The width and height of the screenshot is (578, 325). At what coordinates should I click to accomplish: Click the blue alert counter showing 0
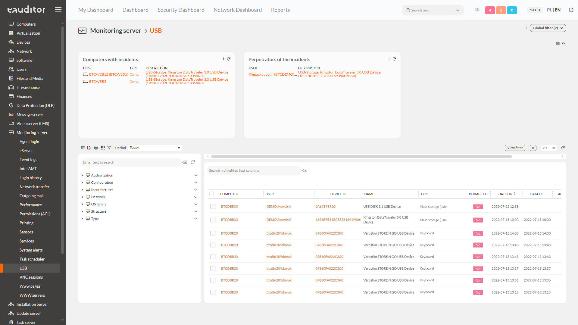512,10
